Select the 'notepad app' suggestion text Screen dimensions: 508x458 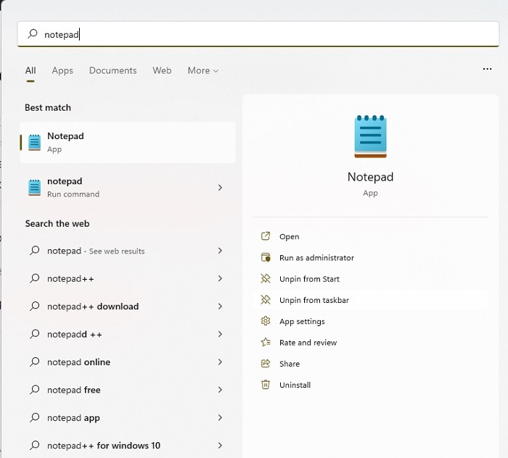pyautogui.click(x=73, y=417)
